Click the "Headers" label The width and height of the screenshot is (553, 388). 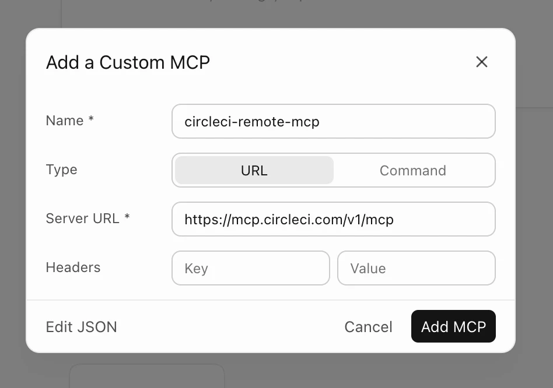point(73,267)
